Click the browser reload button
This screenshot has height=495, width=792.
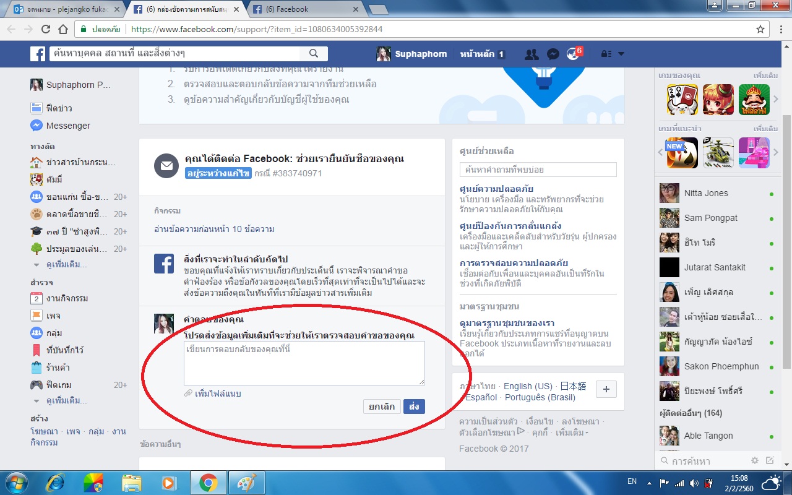click(46, 29)
